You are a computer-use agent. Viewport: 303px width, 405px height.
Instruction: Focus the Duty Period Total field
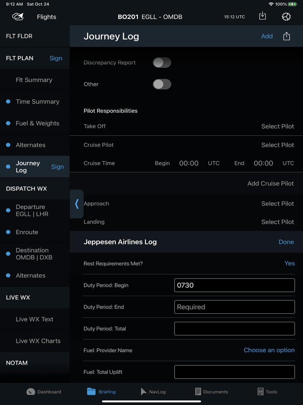[x=234, y=329]
